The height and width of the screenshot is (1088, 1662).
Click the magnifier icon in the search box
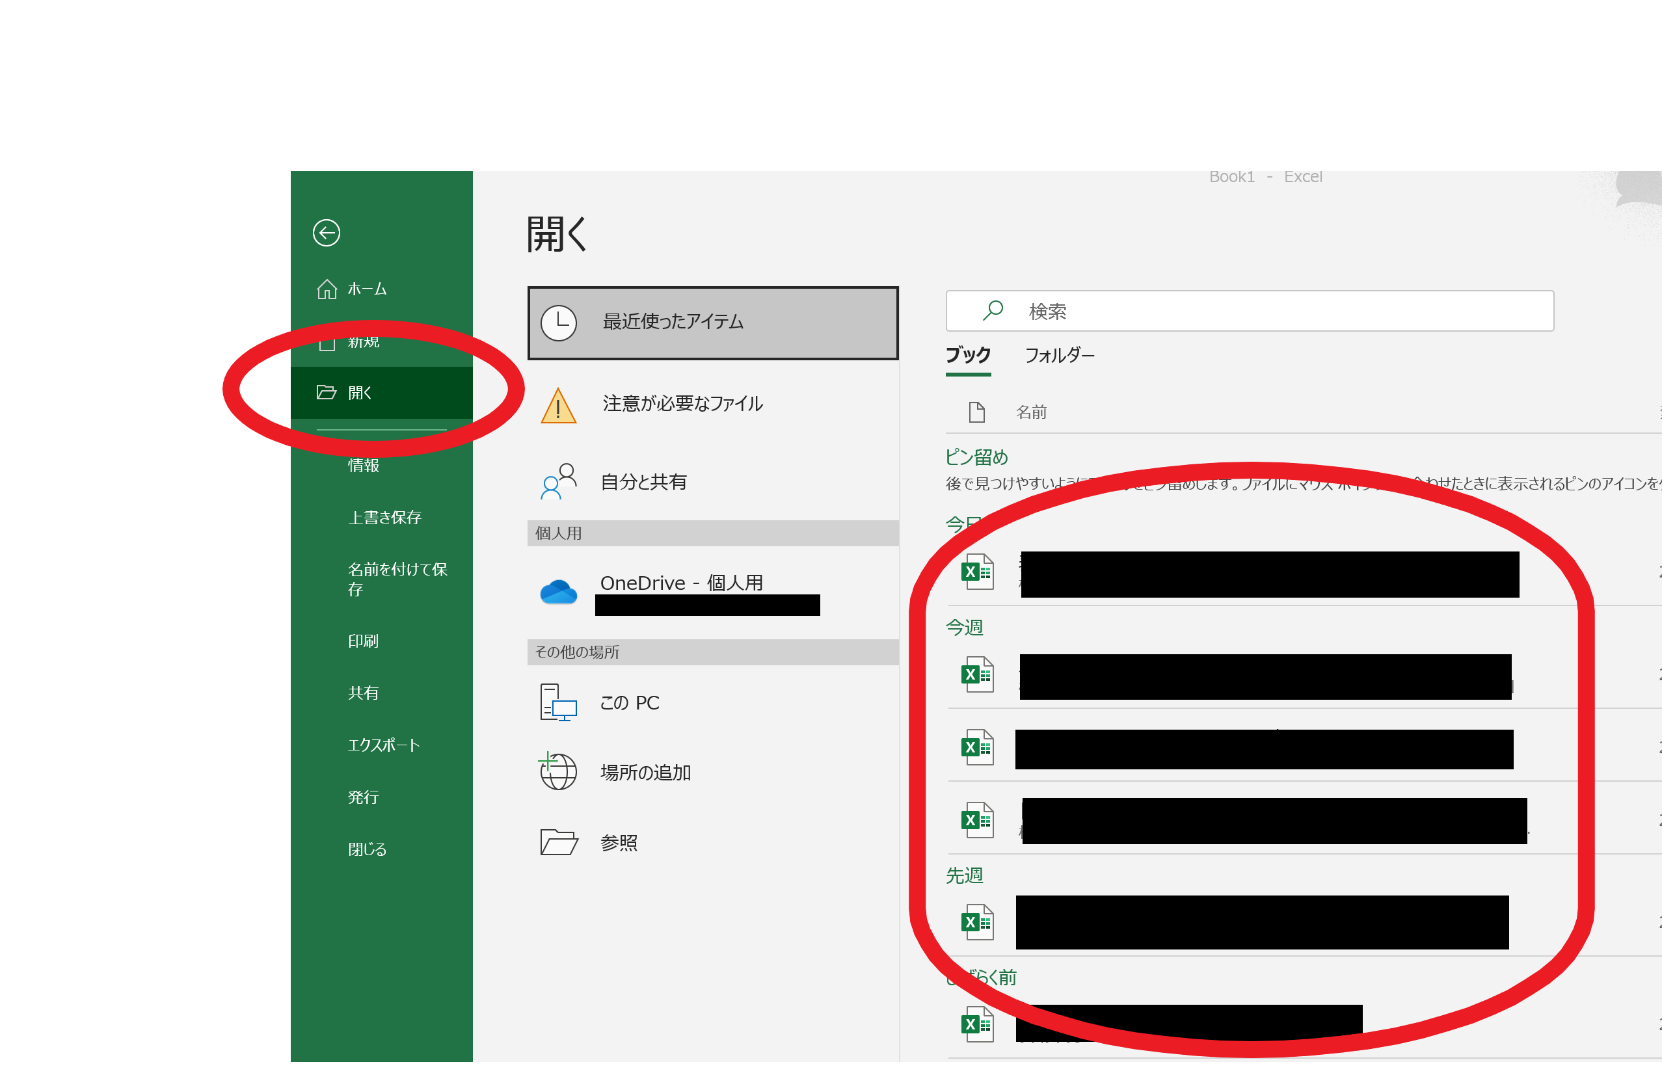(992, 310)
